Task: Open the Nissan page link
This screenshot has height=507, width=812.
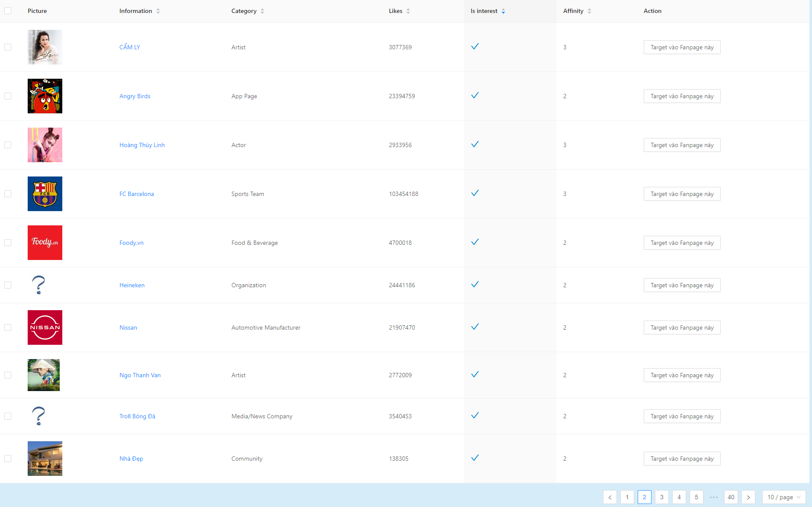Action: [x=128, y=327]
